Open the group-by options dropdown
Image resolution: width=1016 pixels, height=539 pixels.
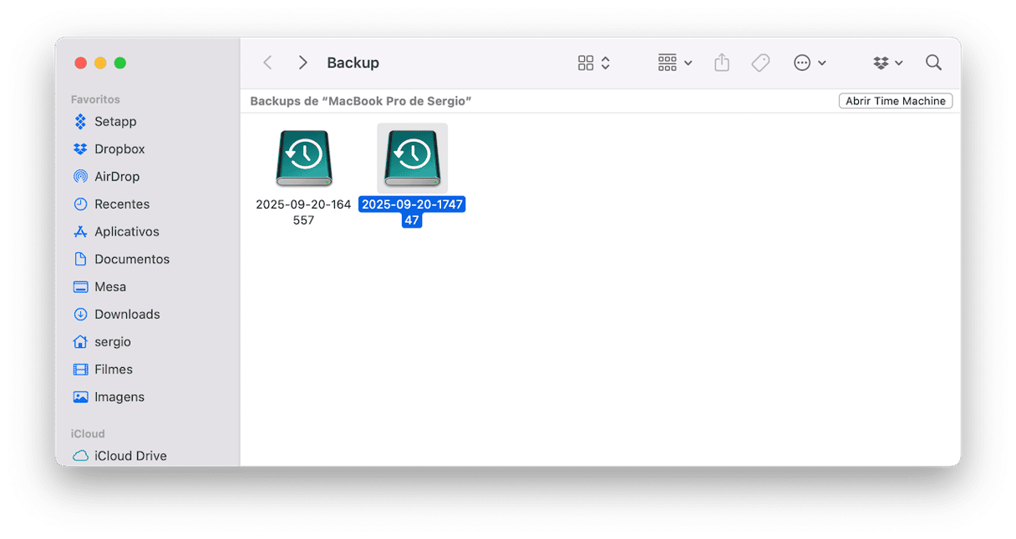675,63
